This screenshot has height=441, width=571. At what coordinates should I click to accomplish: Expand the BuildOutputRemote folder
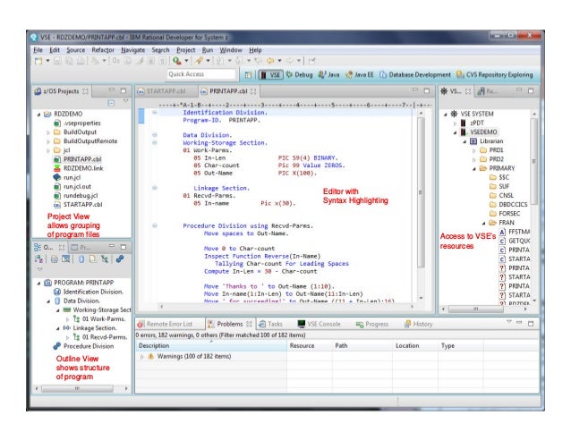tap(48, 141)
